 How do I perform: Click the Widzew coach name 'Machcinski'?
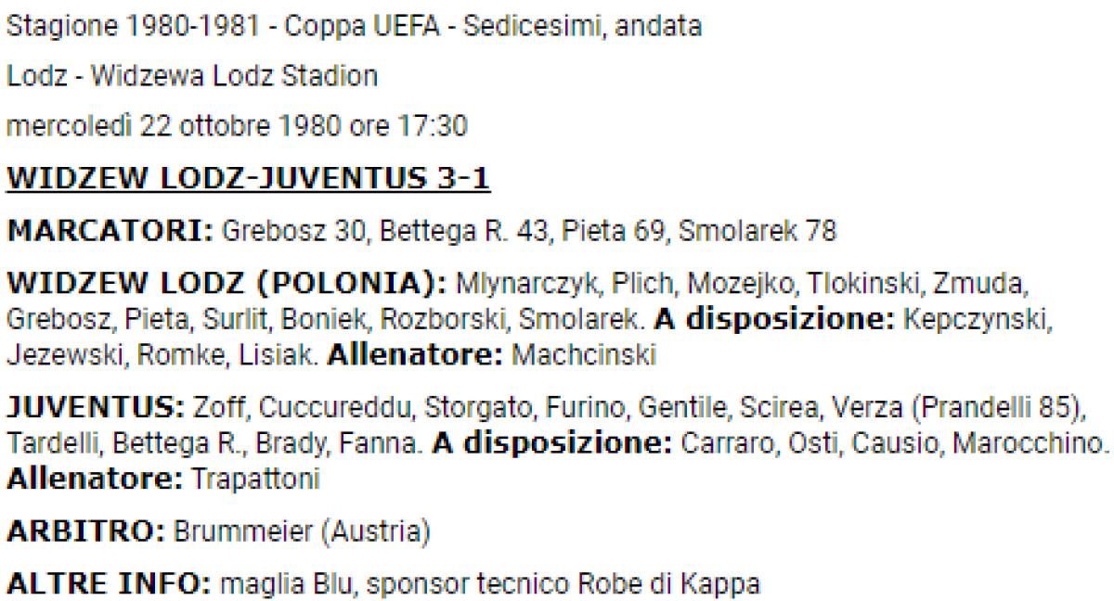tap(584, 354)
